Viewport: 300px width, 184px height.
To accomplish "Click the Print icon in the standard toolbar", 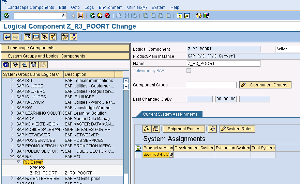I will [119, 15].
